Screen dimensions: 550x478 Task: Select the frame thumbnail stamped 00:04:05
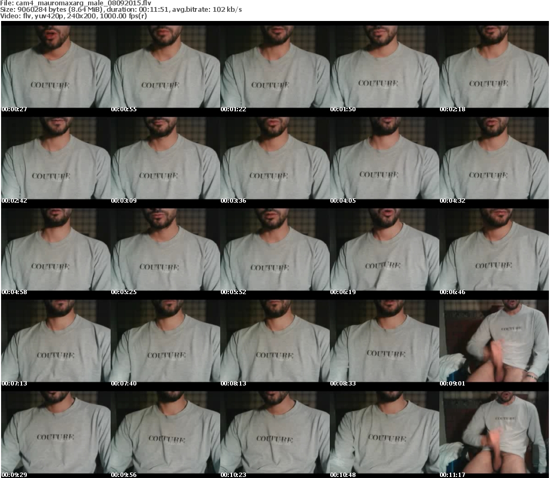click(385, 158)
